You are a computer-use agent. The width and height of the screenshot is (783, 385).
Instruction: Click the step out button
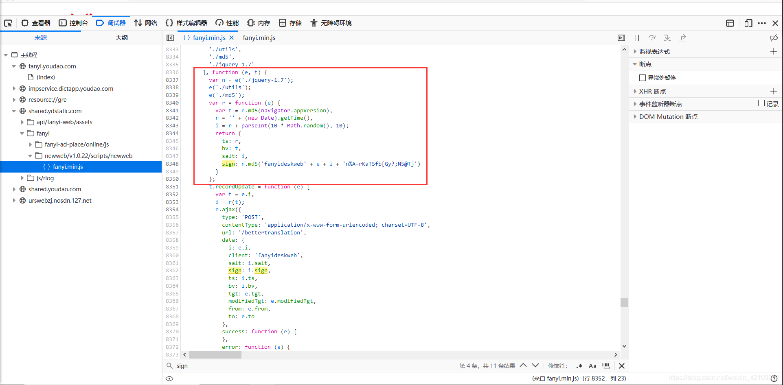682,38
